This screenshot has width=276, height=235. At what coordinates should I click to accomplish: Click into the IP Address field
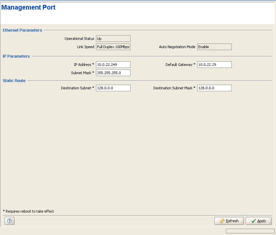[x=113, y=65]
